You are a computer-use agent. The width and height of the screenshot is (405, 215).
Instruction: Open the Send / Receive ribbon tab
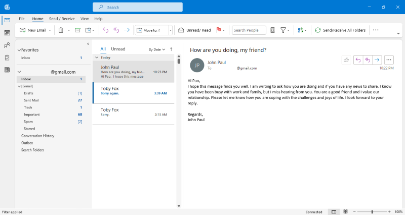62,19
